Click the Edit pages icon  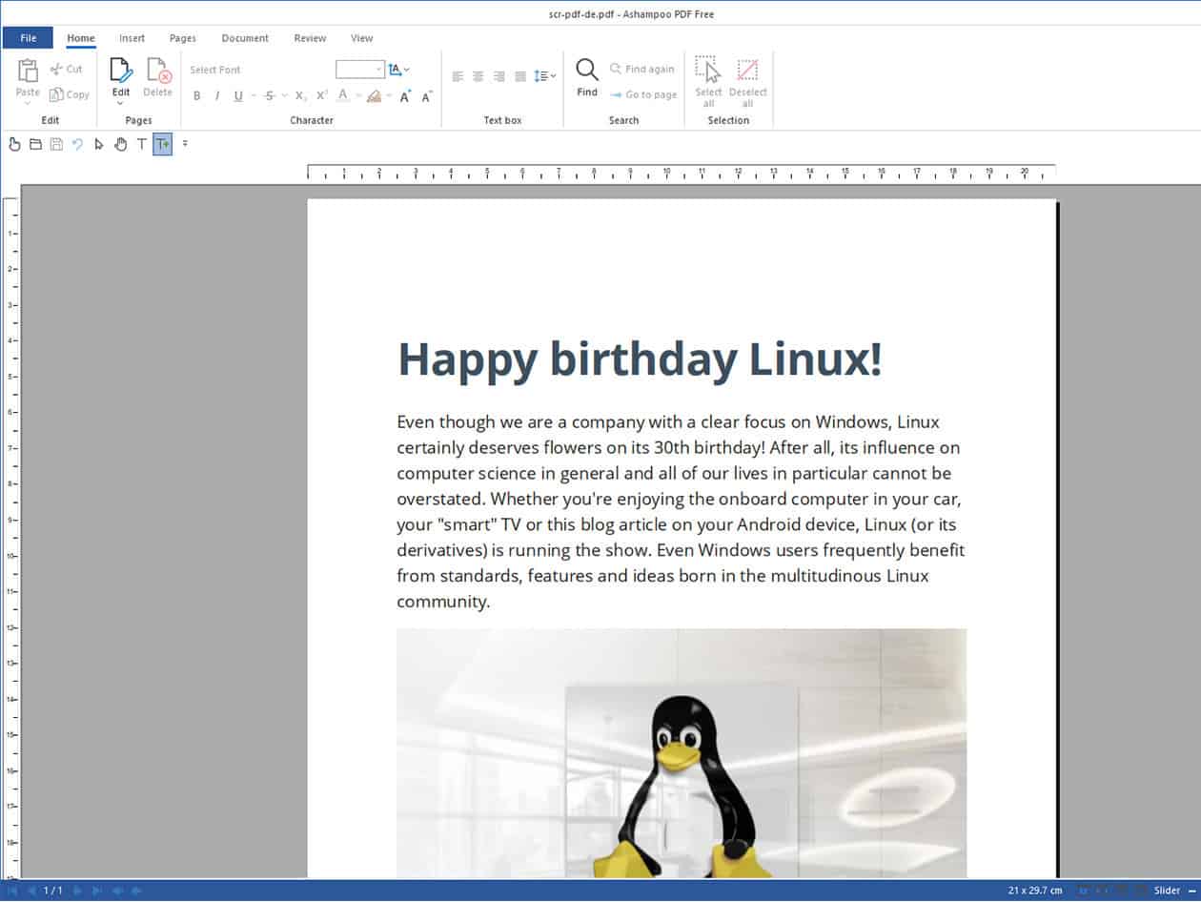121,71
